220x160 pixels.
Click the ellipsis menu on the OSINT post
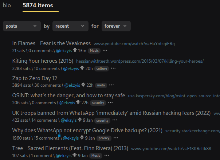pyautogui.click(x=111, y=103)
